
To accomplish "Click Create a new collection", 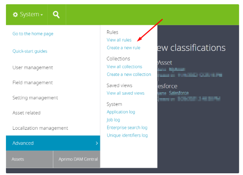I will 129,74.
